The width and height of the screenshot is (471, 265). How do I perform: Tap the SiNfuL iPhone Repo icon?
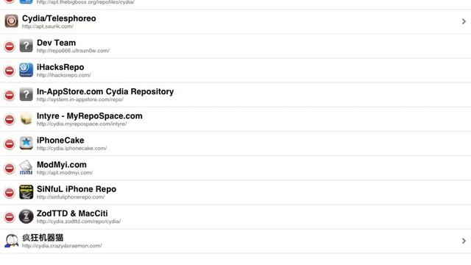point(26,192)
